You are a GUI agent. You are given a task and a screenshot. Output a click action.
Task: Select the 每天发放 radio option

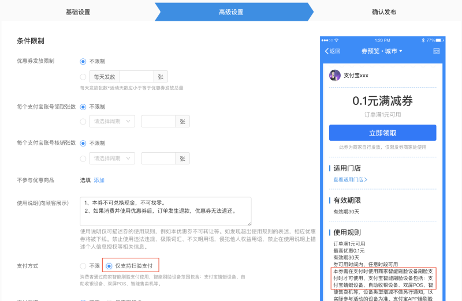(x=83, y=77)
